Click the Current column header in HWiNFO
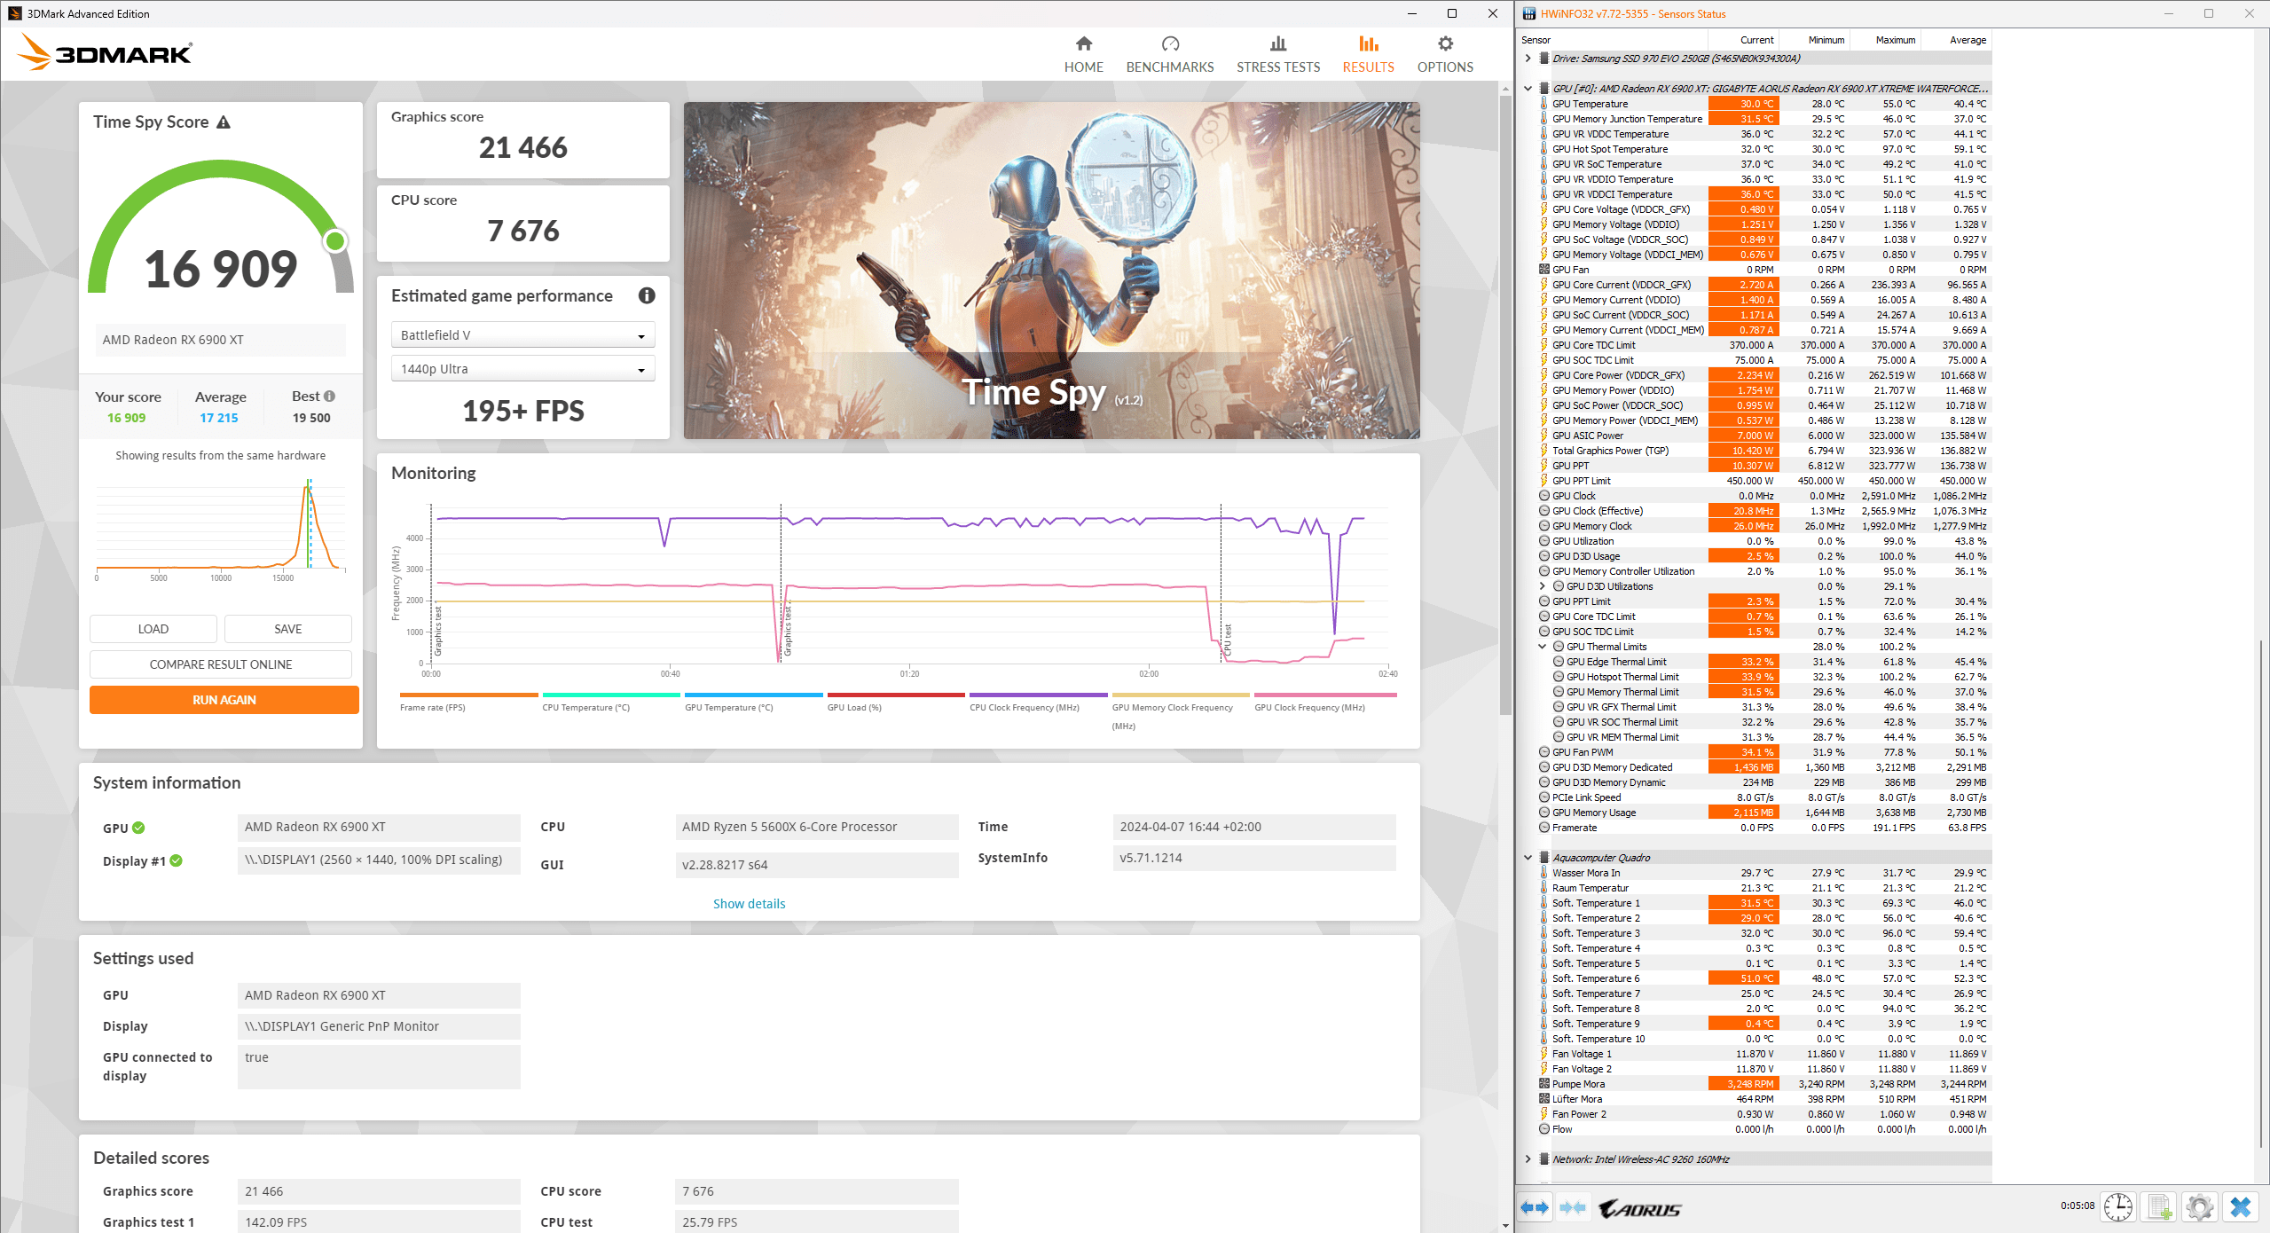2270x1233 pixels. [x=1743, y=40]
